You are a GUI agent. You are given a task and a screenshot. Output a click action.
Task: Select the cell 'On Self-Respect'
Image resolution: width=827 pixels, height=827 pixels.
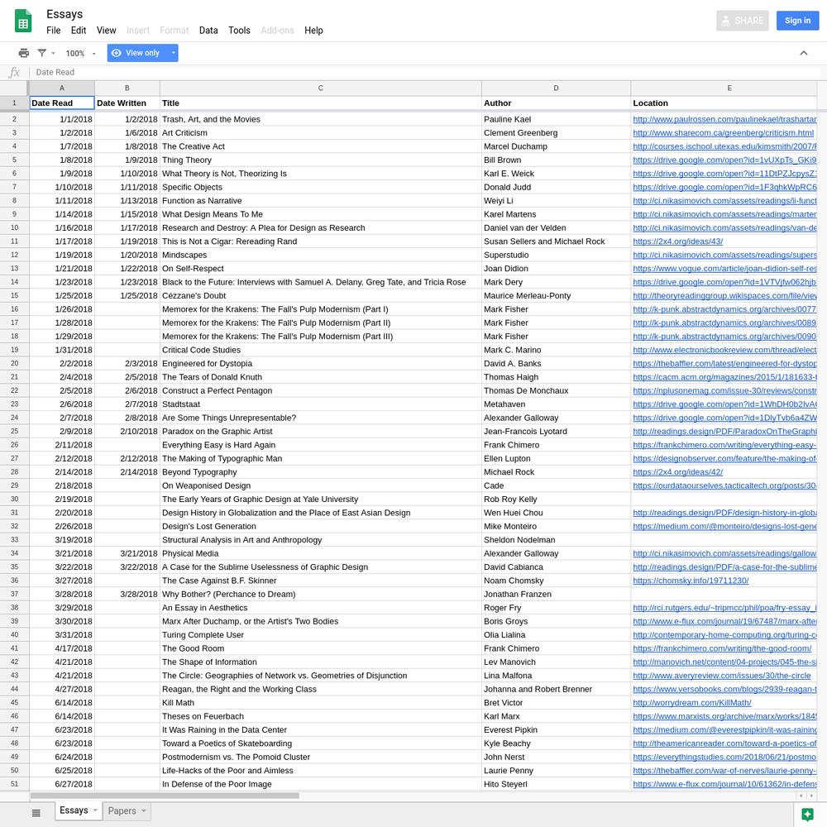[321, 269]
